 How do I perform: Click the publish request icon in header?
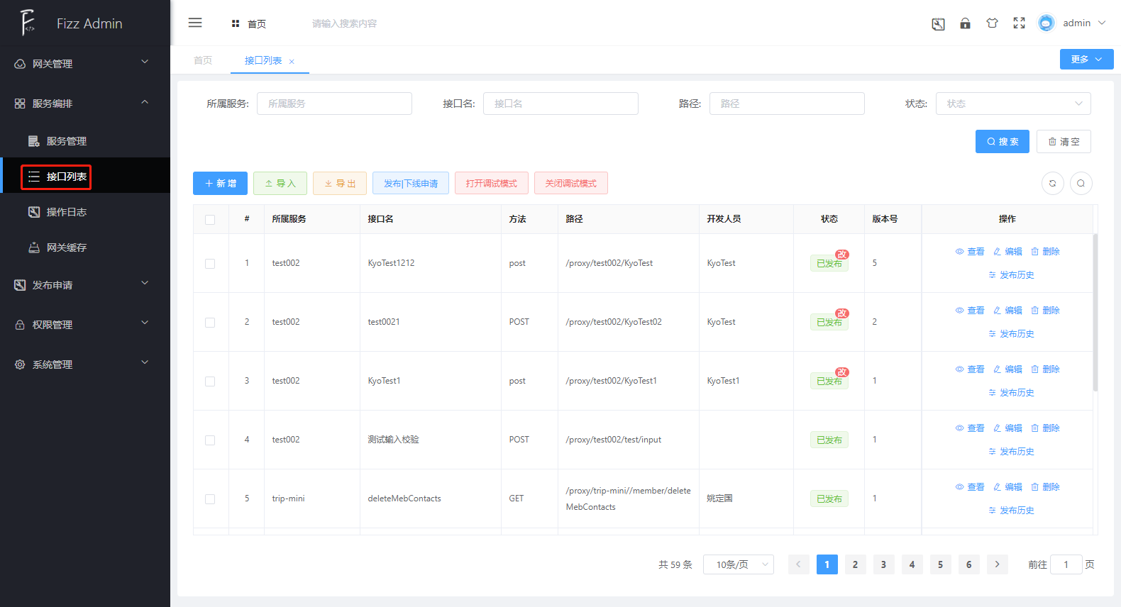pos(938,24)
